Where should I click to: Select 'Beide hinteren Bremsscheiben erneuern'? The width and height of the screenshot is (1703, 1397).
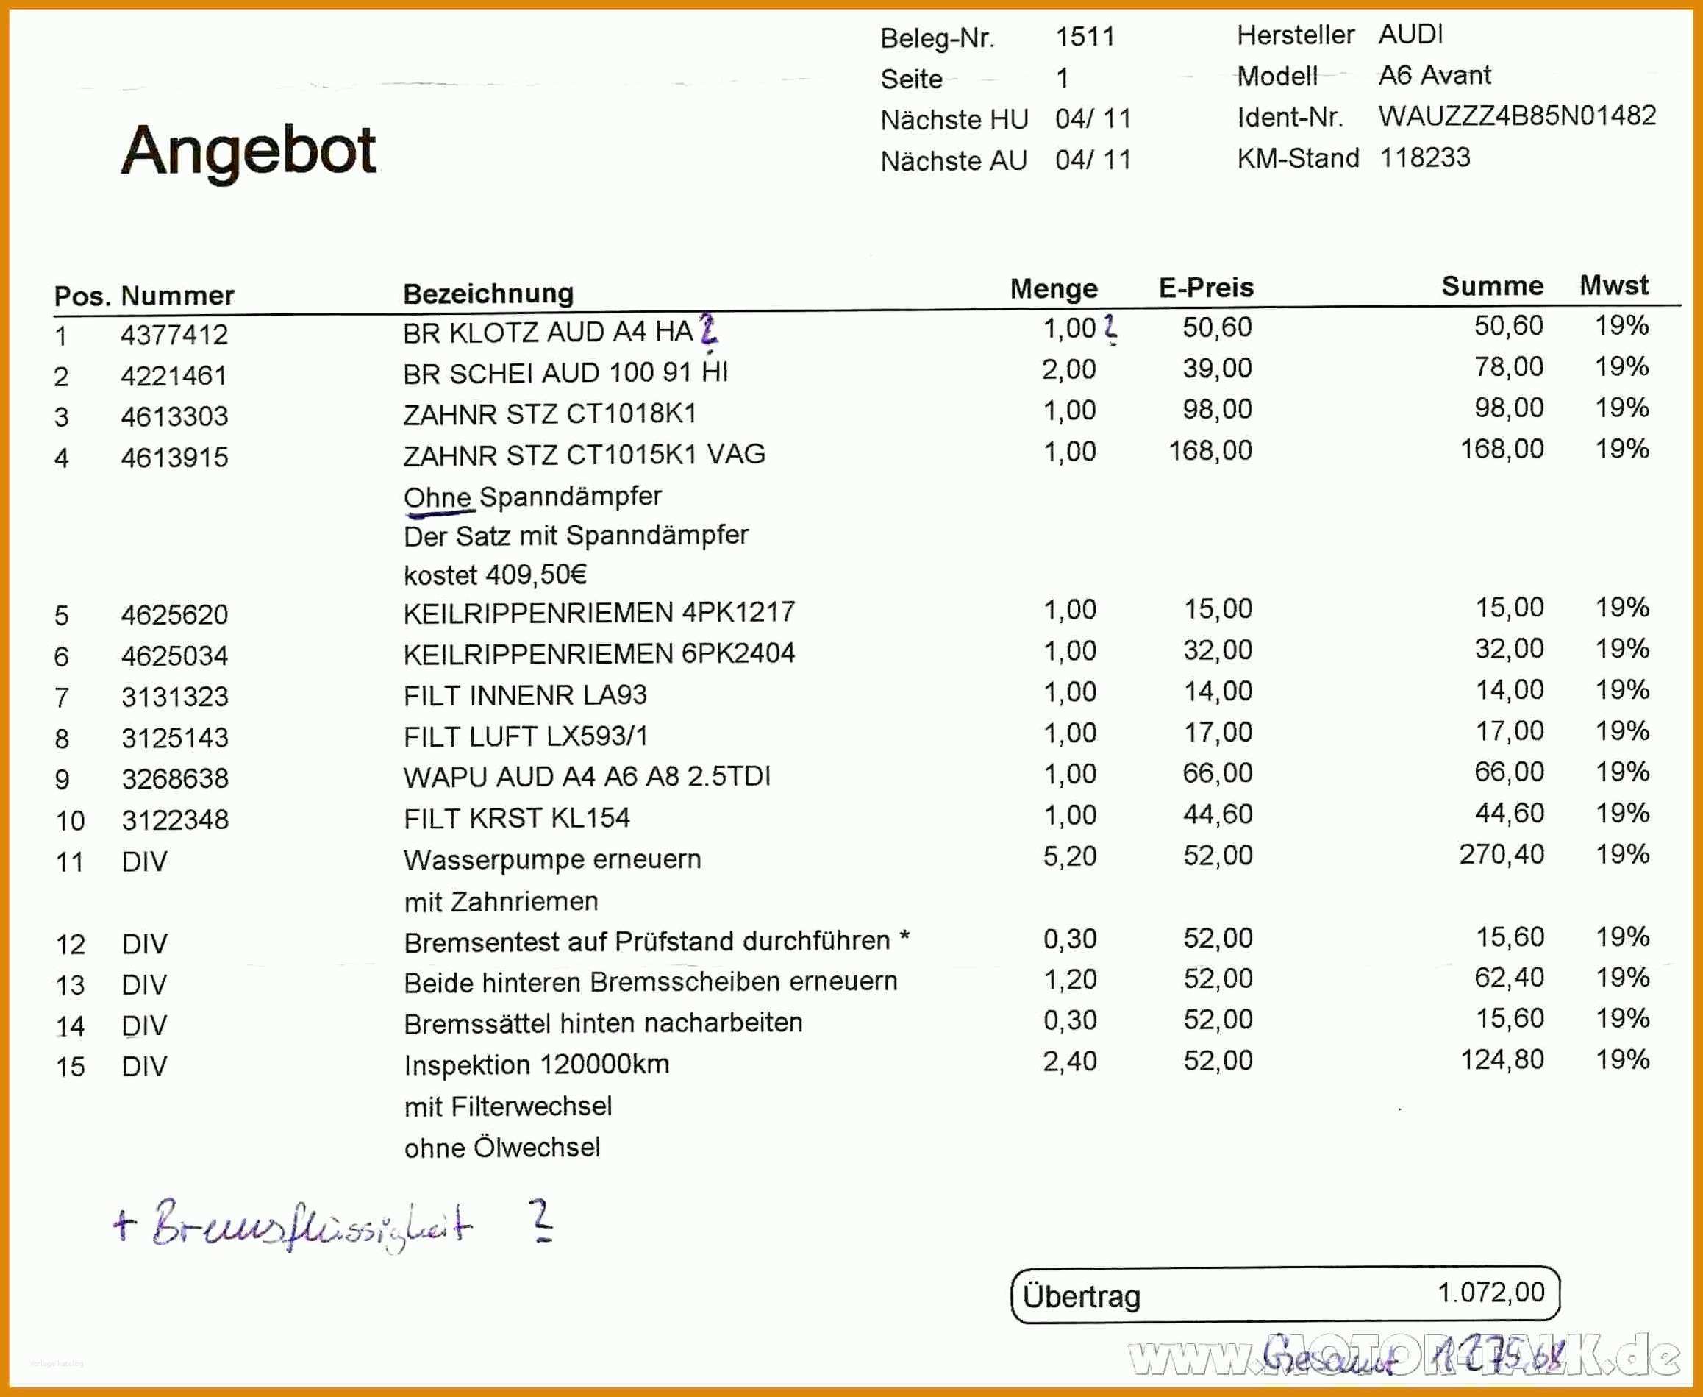[x=651, y=983]
